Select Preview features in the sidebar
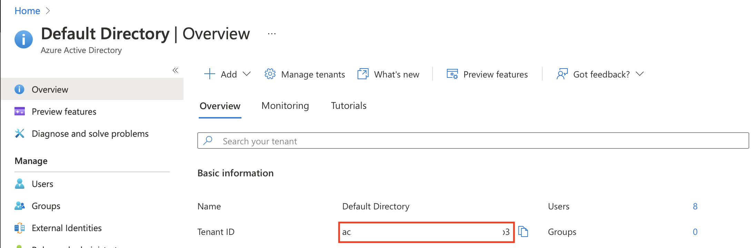The width and height of the screenshot is (752, 248). tap(64, 112)
